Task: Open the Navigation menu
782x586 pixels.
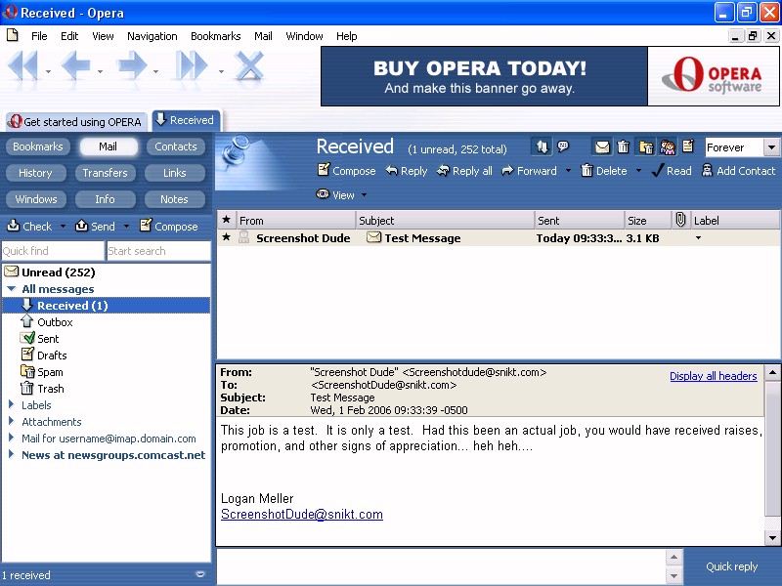Action: [152, 36]
